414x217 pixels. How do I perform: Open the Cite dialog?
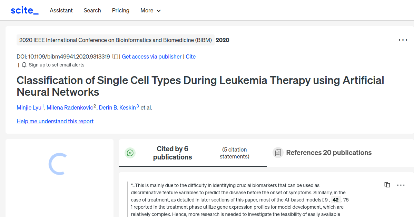[190, 56]
